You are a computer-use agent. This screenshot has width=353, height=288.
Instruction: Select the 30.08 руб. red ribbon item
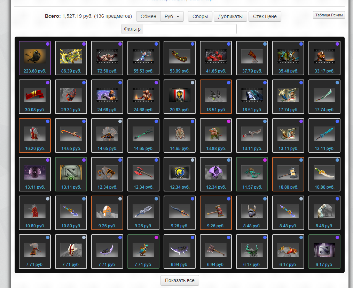coord(35,97)
